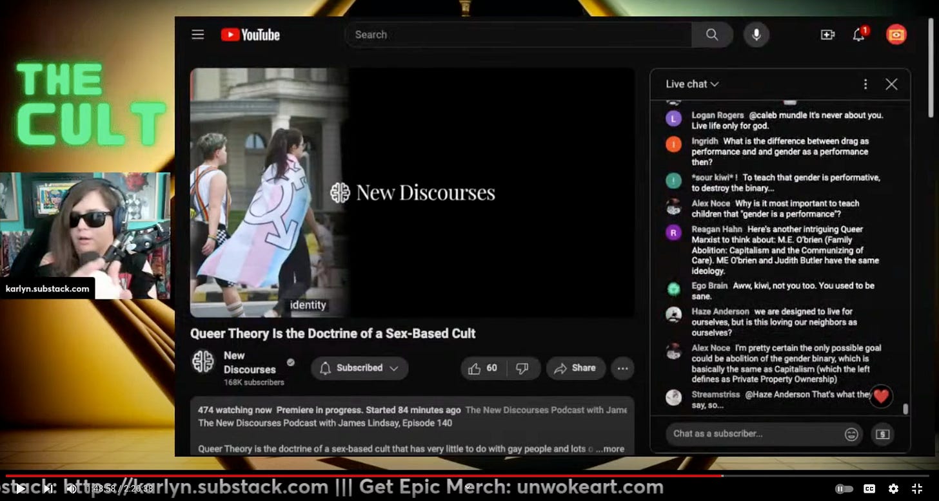Click the karlyn.substack.com label
The height and width of the screenshot is (501, 939).
pos(48,288)
